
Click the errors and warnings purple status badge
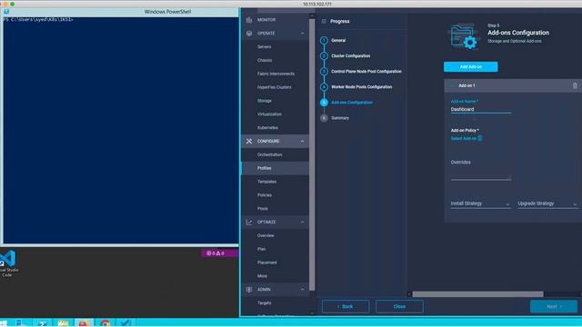[219, 253]
